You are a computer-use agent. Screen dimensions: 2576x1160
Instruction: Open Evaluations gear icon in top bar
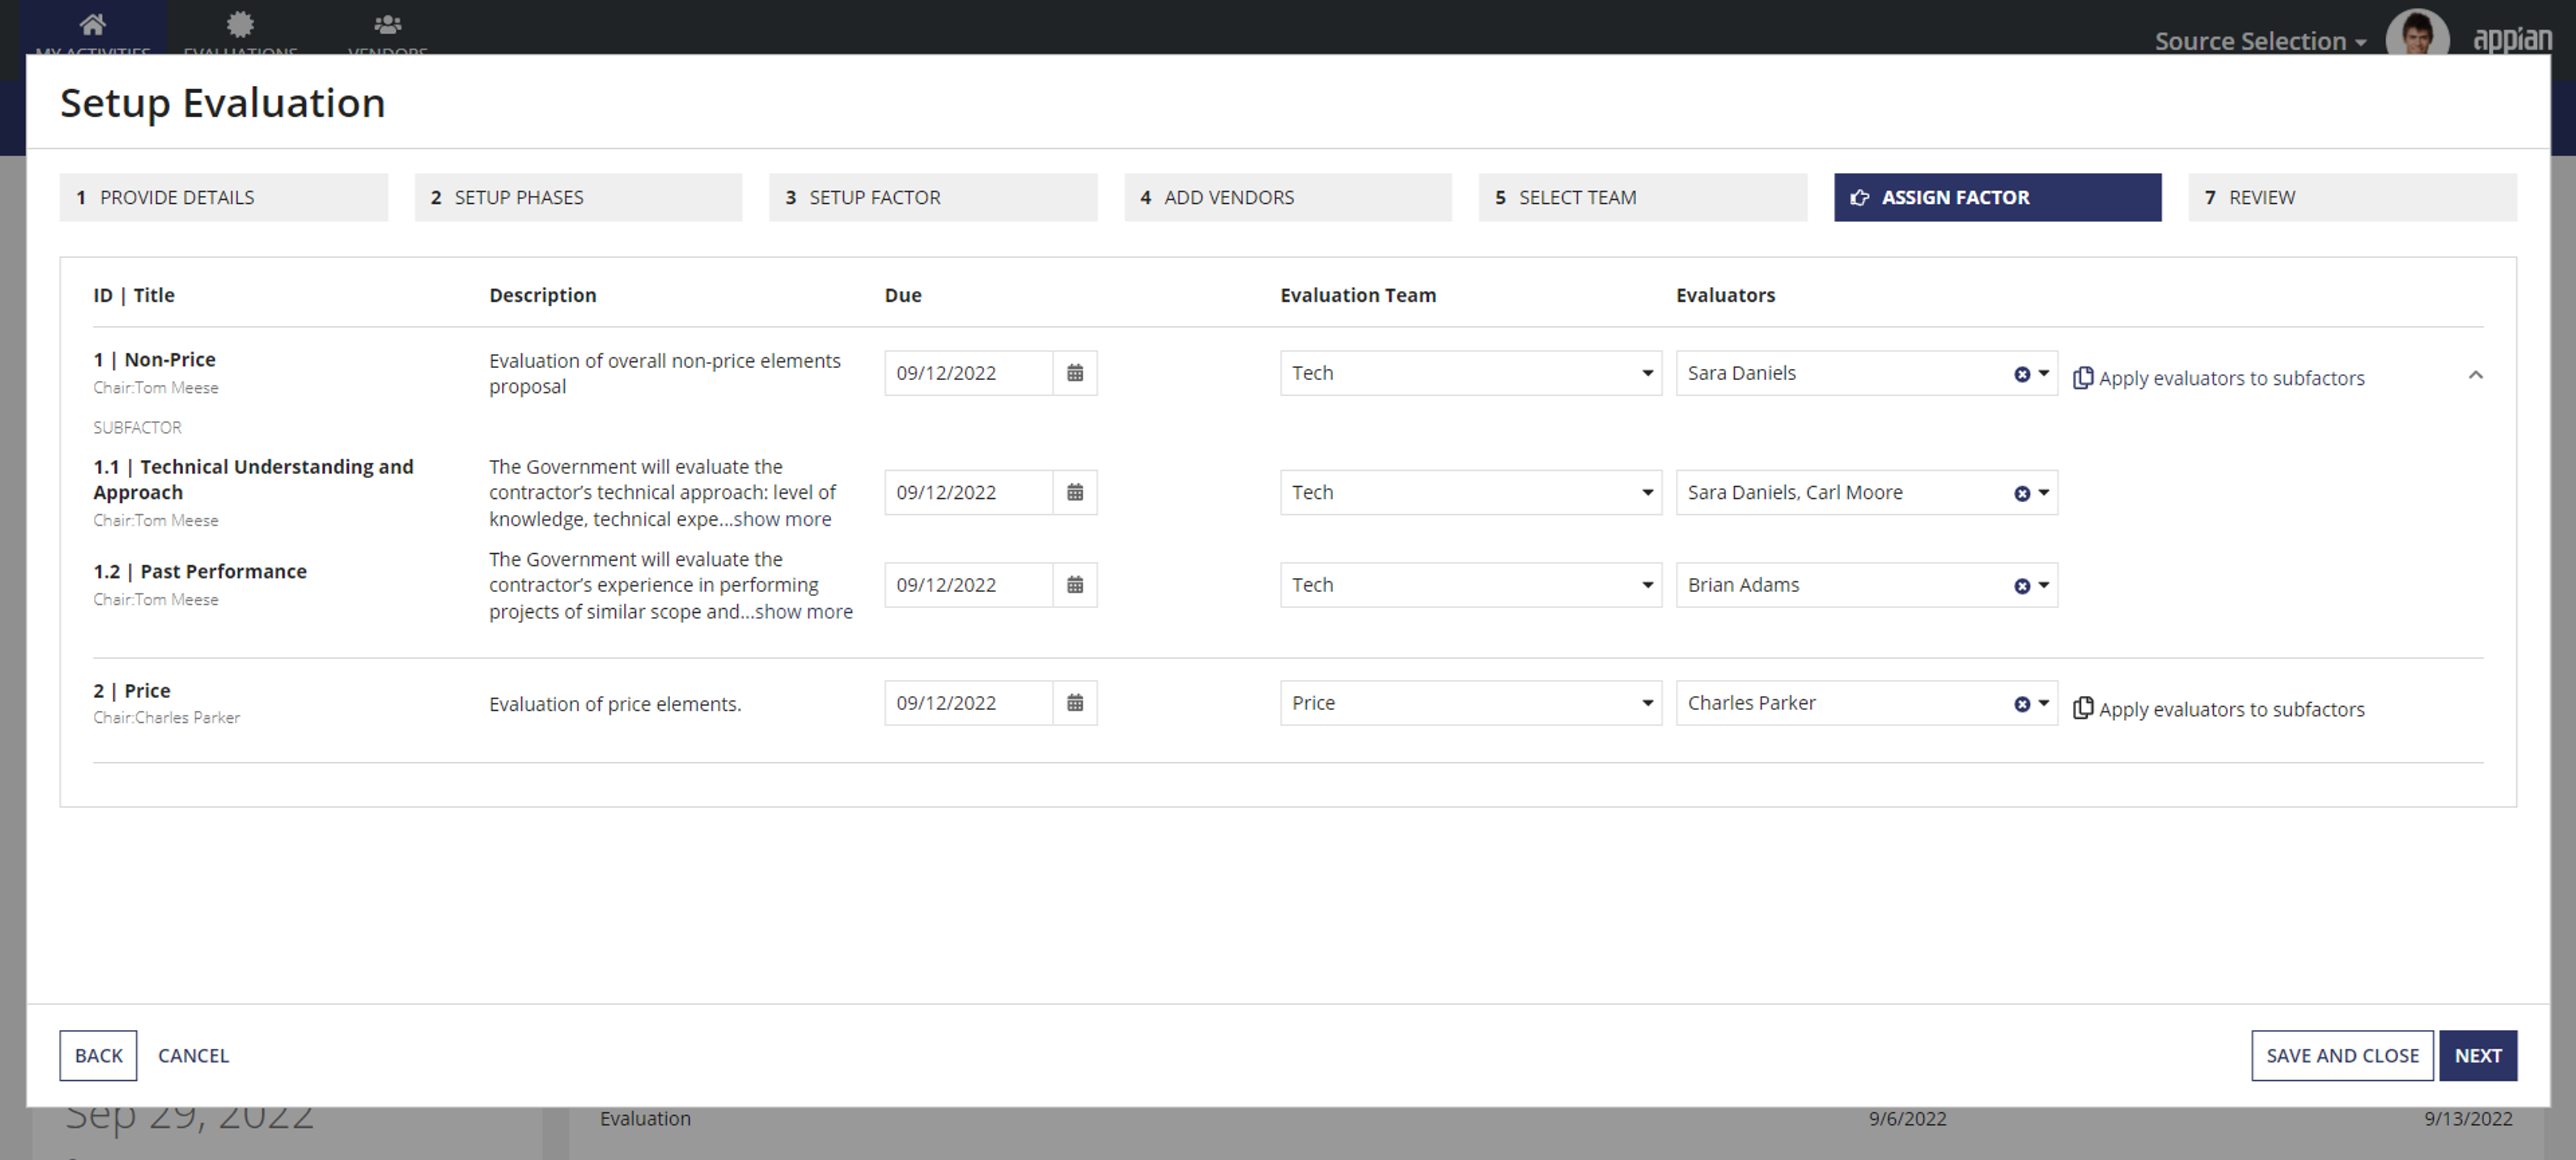240,24
